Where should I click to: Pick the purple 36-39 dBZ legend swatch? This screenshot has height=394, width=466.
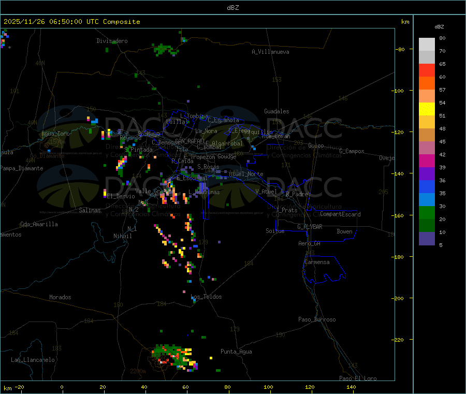pos(427,174)
